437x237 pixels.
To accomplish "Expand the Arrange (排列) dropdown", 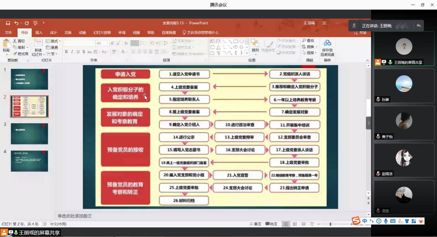I will tap(255, 50).
